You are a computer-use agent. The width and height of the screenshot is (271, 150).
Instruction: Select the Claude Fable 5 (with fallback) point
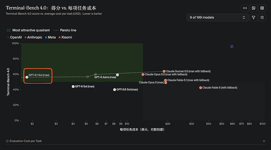(200, 88)
